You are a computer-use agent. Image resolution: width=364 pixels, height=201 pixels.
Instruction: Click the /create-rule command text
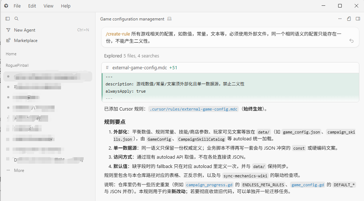pyautogui.click(x=118, y=34)
